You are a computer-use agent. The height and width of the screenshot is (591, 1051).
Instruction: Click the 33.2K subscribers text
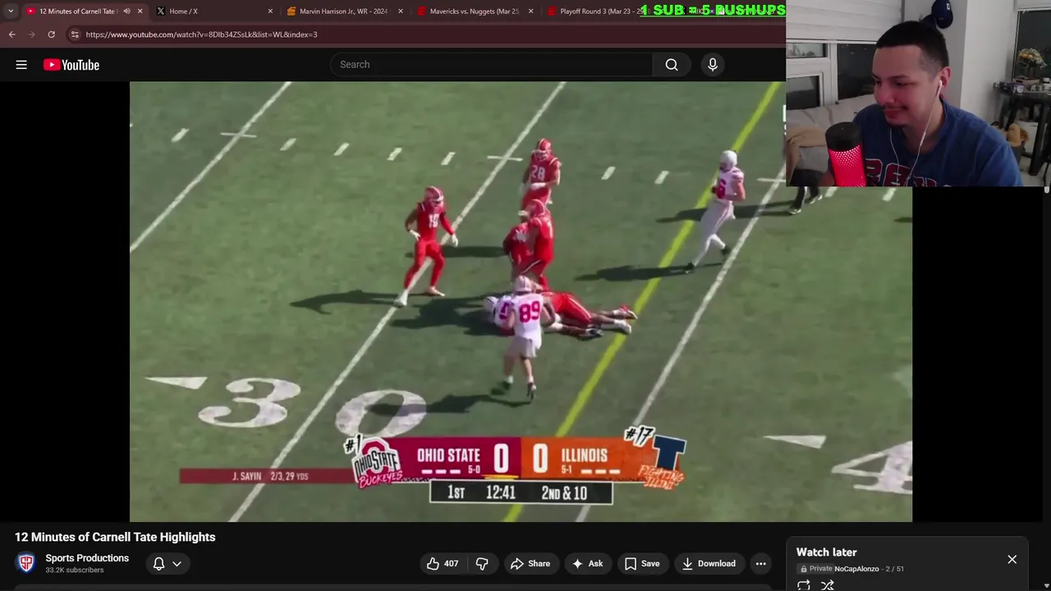(x=75, y=570)
